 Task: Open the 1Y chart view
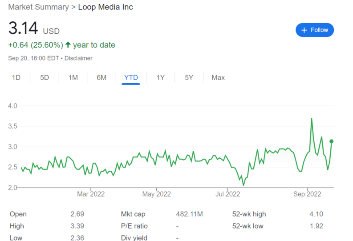[161, 77]
